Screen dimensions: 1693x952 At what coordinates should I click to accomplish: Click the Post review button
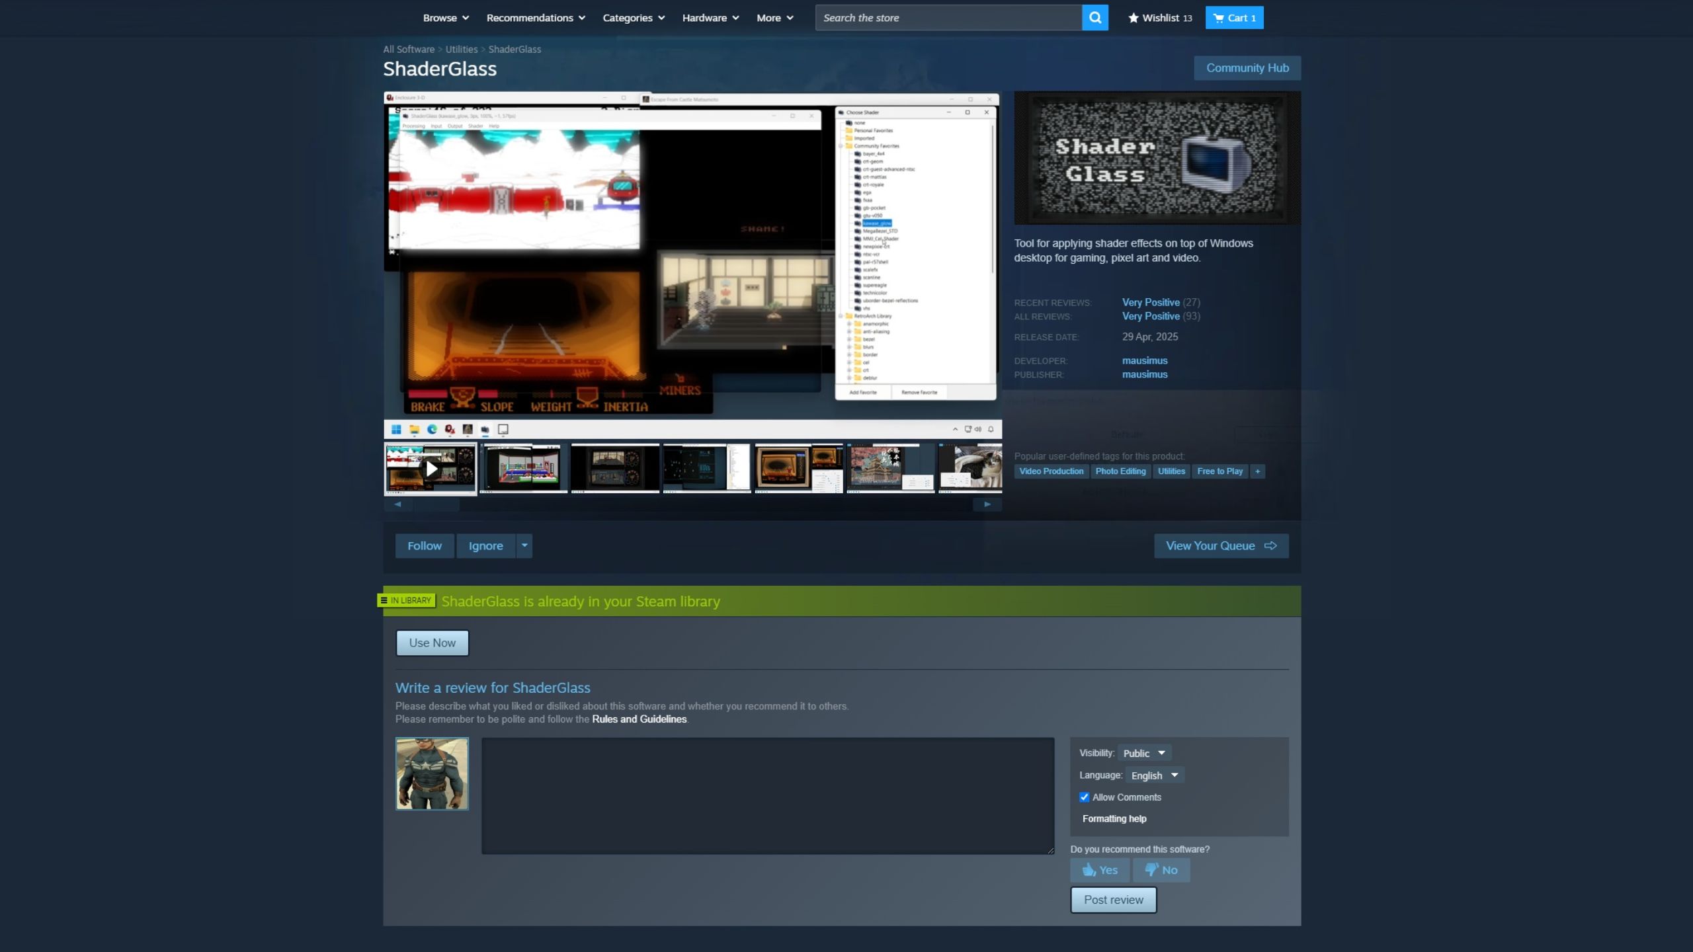(x=1114, y=900)
